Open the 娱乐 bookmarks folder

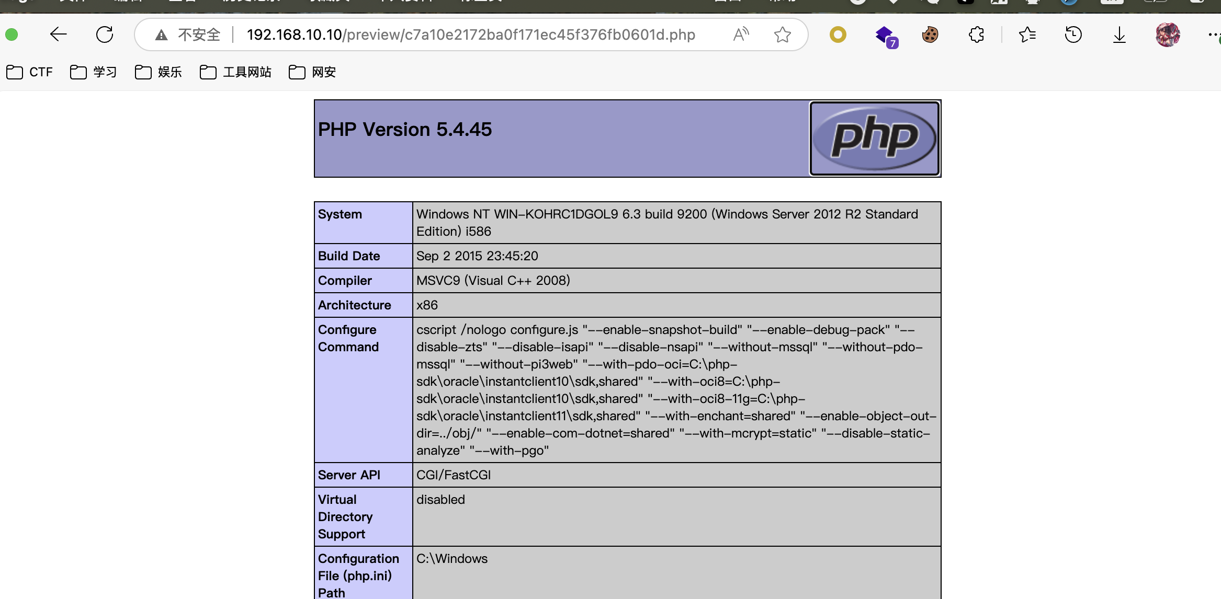(x=158, y=72)
